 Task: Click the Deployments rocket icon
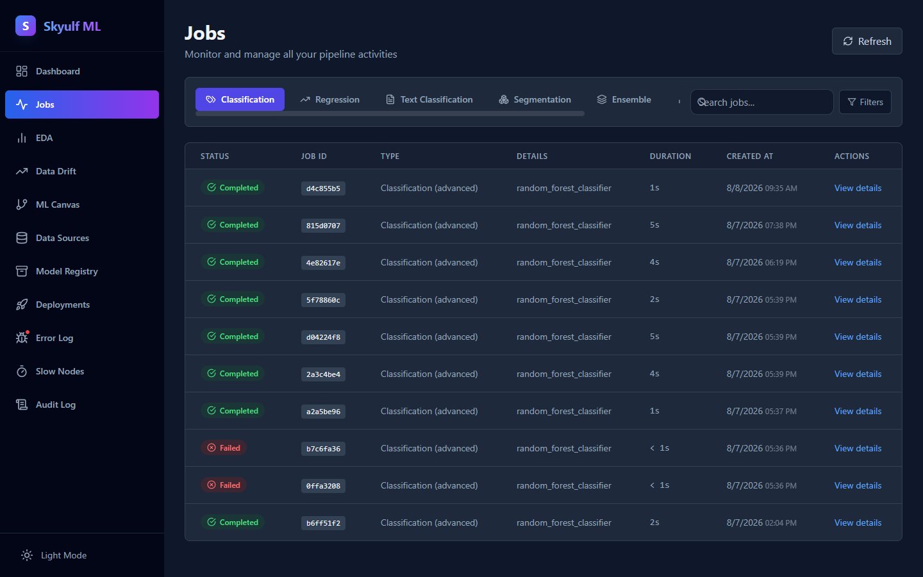(22, 305)
